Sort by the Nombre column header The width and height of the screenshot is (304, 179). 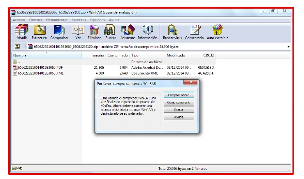[46, 55]
